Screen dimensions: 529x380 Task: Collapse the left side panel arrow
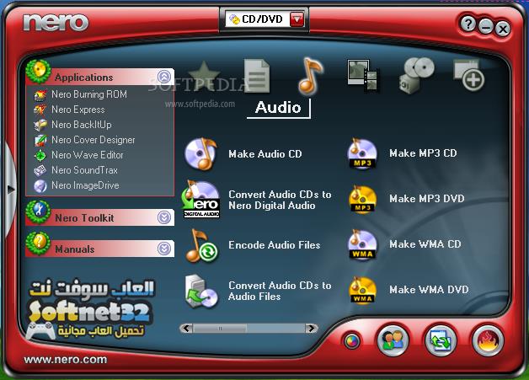[10, 190]
